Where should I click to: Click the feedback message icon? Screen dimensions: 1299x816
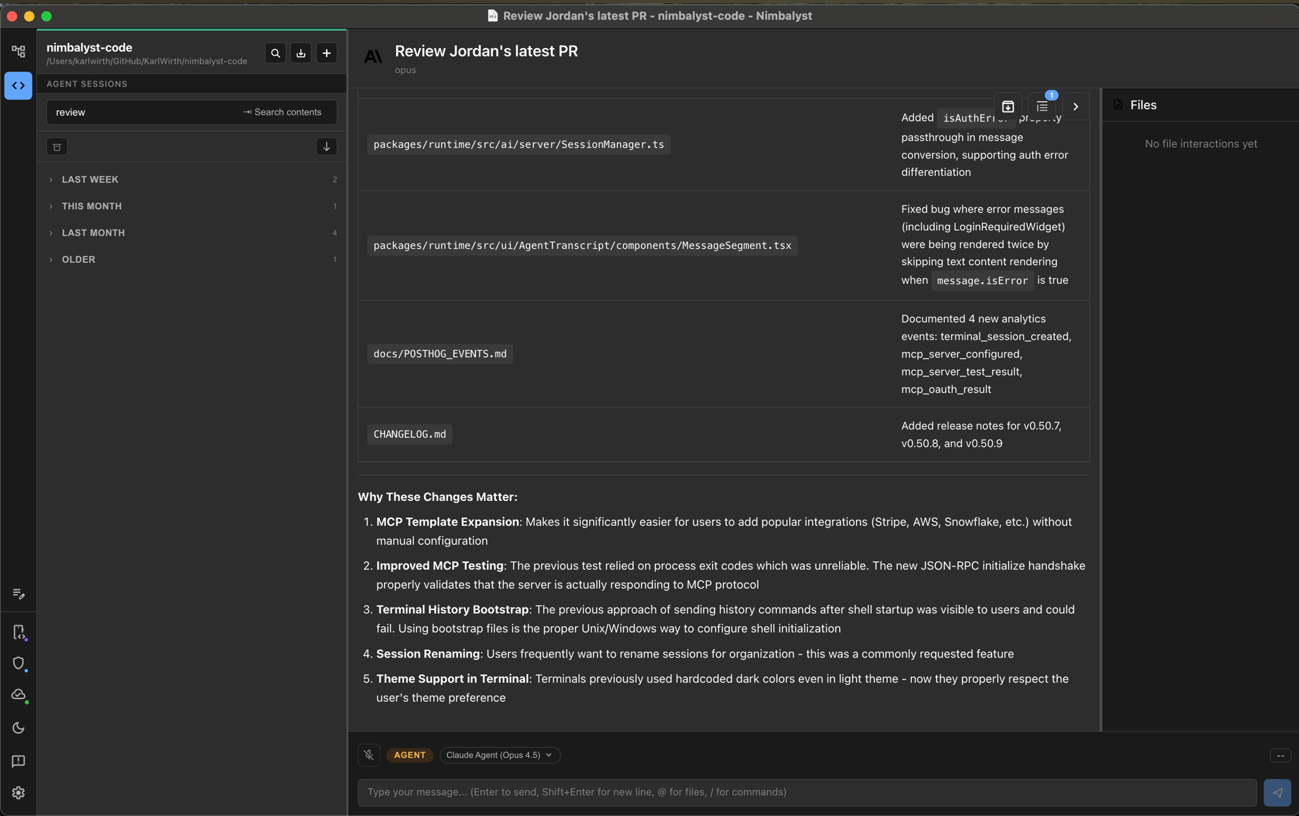(x=18, y=761)
